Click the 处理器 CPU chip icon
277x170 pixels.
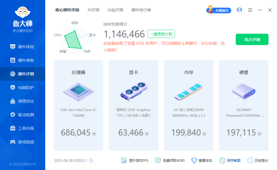(79, 92)
